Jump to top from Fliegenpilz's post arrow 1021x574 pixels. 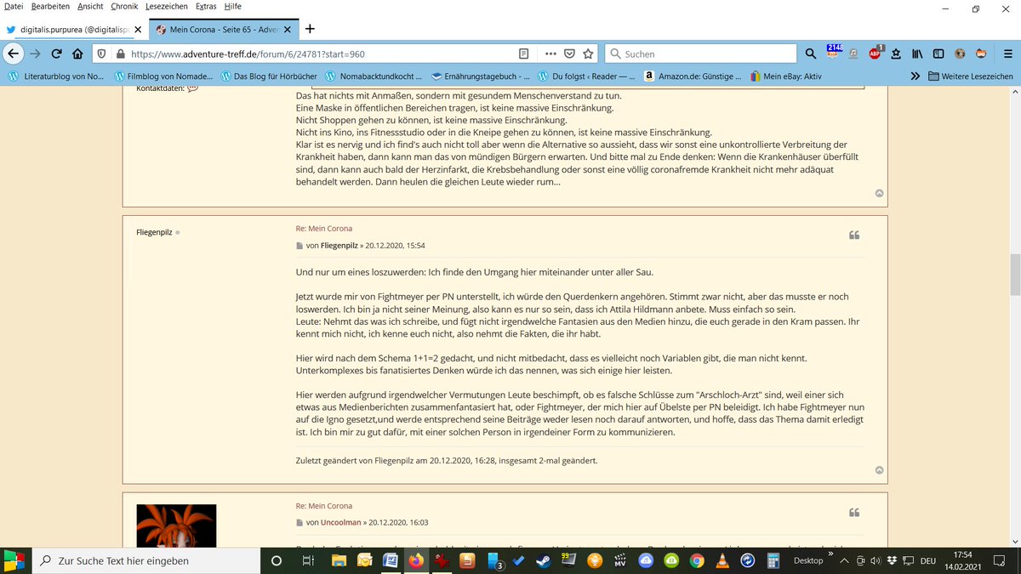click(x=879, y=470)
